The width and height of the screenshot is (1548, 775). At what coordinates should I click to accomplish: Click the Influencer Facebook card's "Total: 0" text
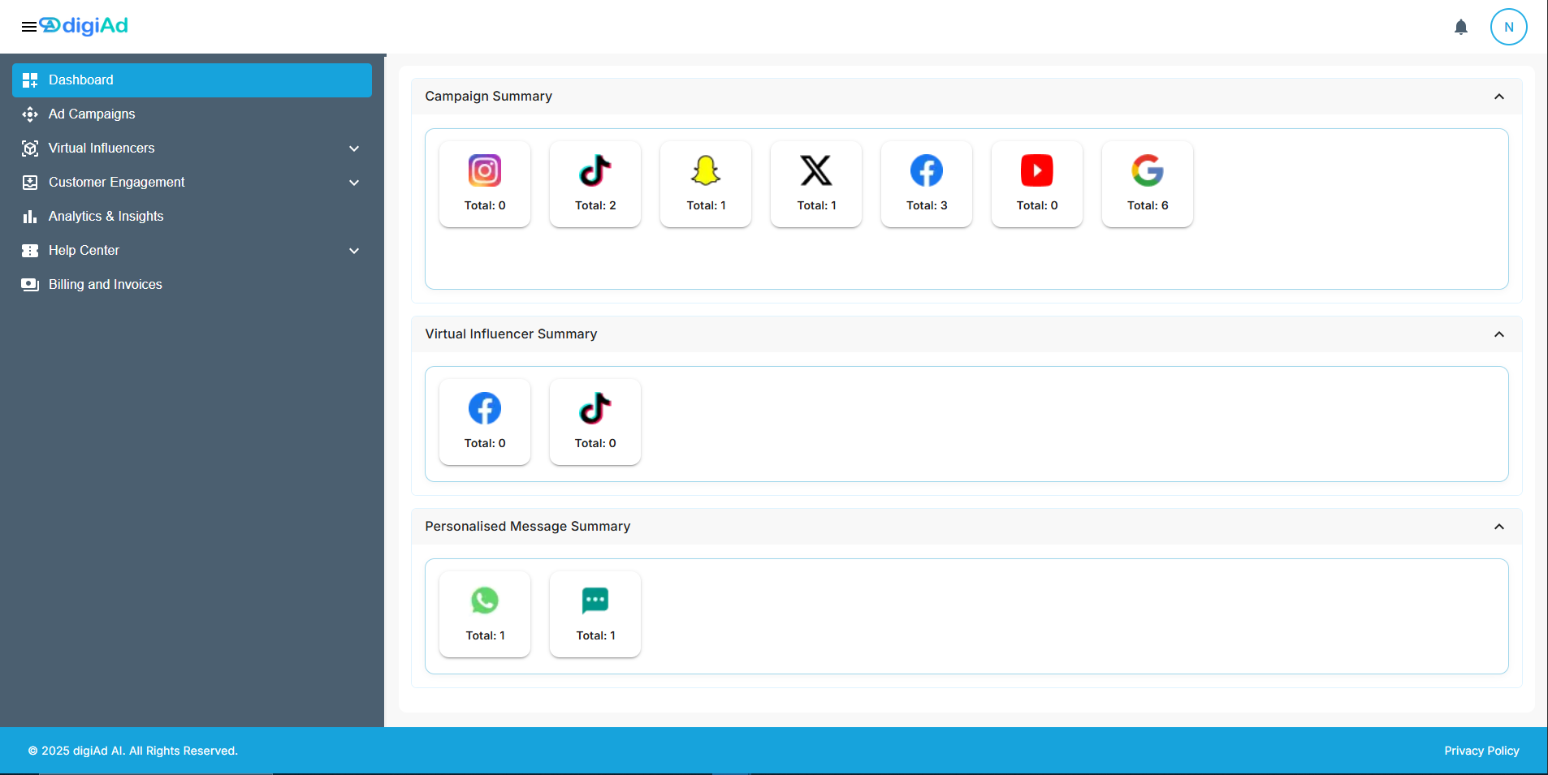(x=485, y=443)
